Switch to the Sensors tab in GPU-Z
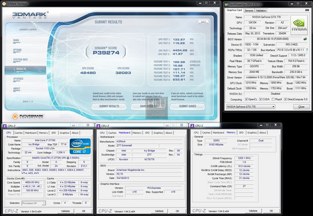This screenshot has height=216, width=313. [249, 11]
